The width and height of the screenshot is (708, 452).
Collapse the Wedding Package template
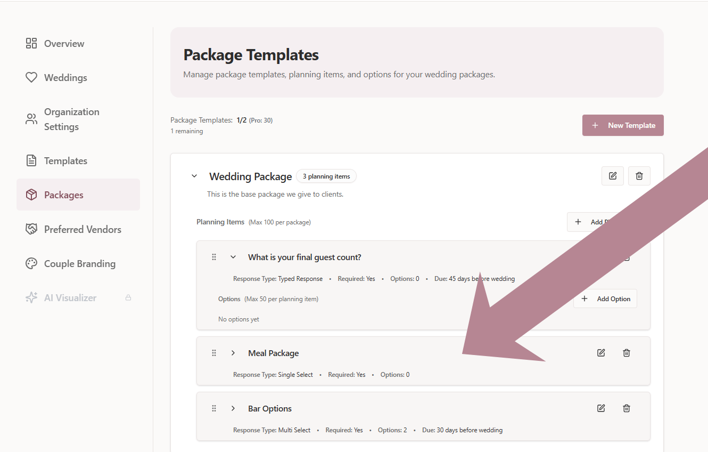(x=194, y=176)
